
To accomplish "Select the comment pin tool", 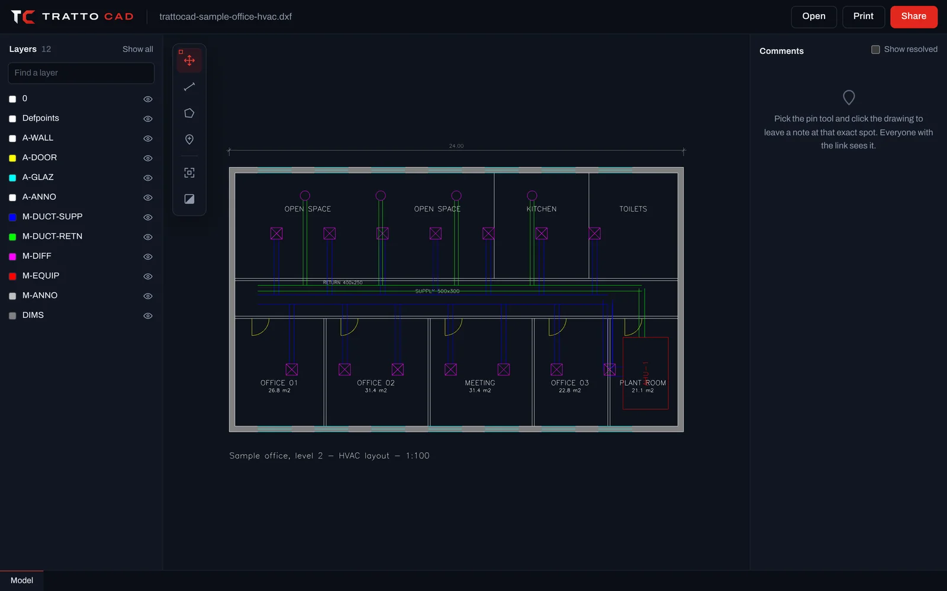I will tap(189, 139).
